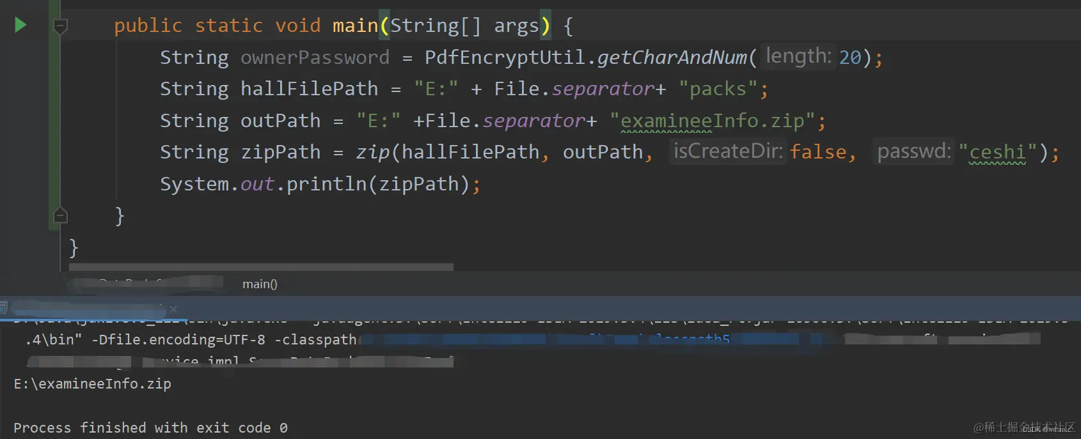Viewport: 1081px width, 439px height.
Task: Click the number 20 argument
Action: click(850, 58)
